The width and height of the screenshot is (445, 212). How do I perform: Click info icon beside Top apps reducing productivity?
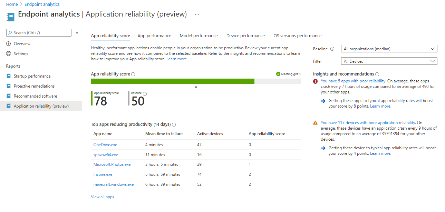click(x=174, y=124)
